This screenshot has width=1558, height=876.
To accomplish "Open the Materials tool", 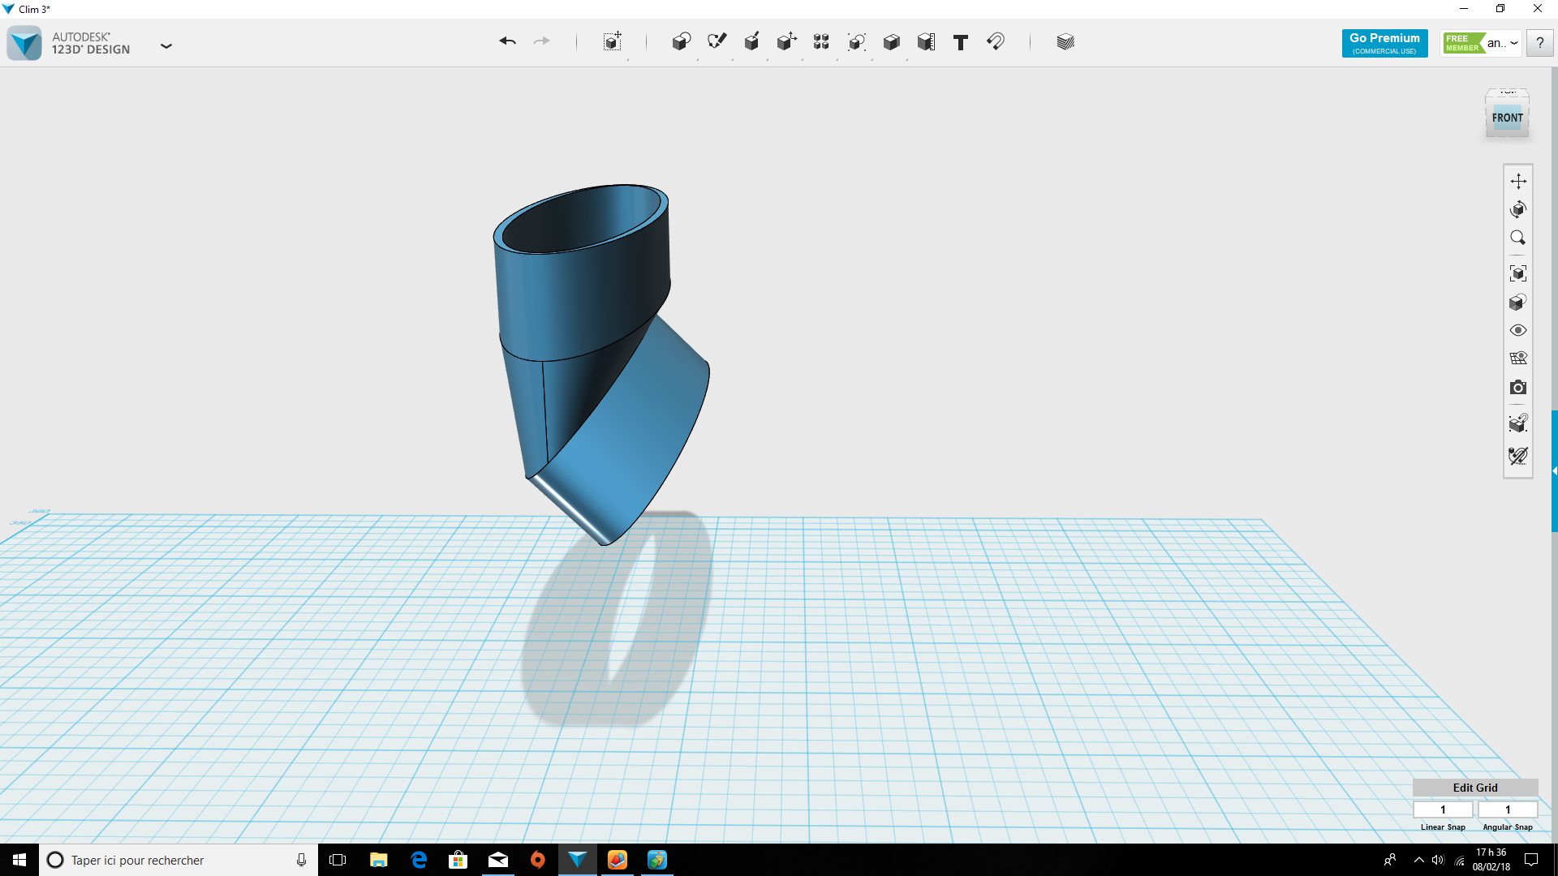I will point(1065,42).
